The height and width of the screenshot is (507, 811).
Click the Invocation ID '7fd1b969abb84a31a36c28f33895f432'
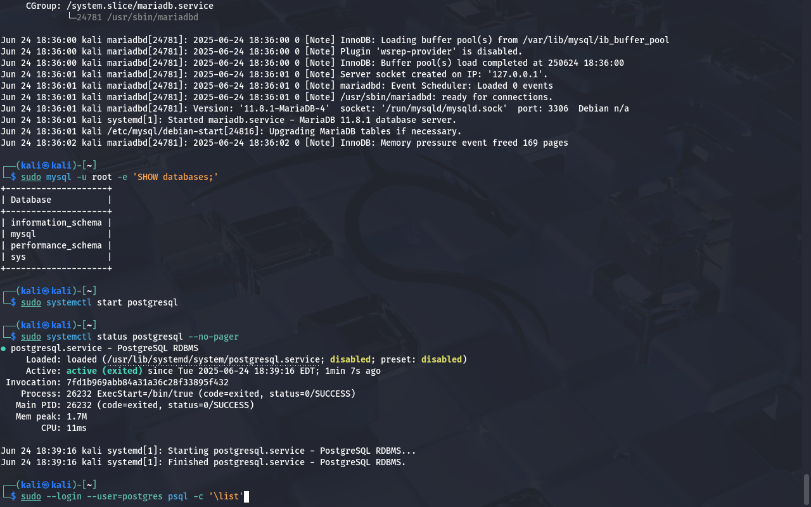148,382
